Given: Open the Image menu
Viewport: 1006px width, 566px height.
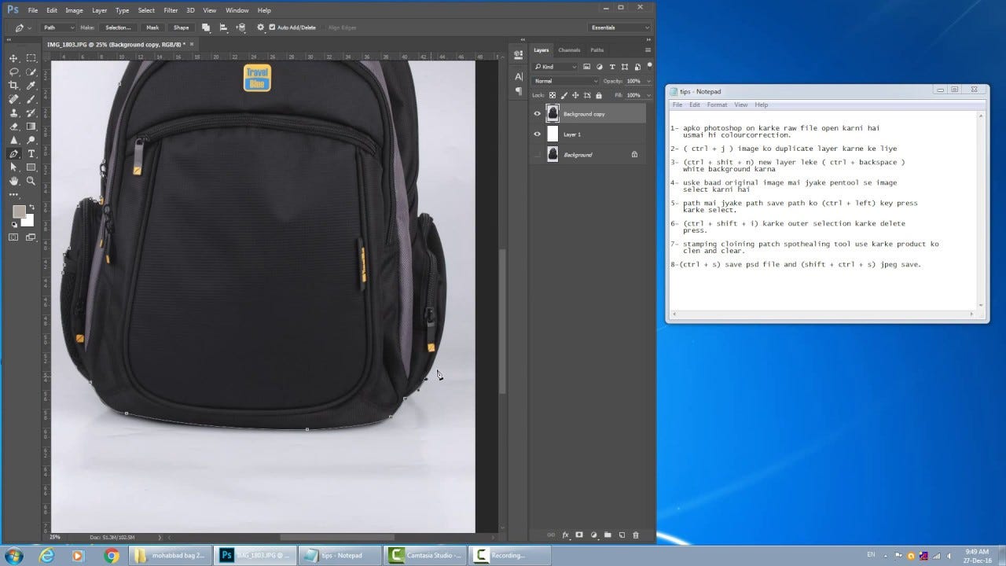Looking at the screenshot, I should (74, 10).
